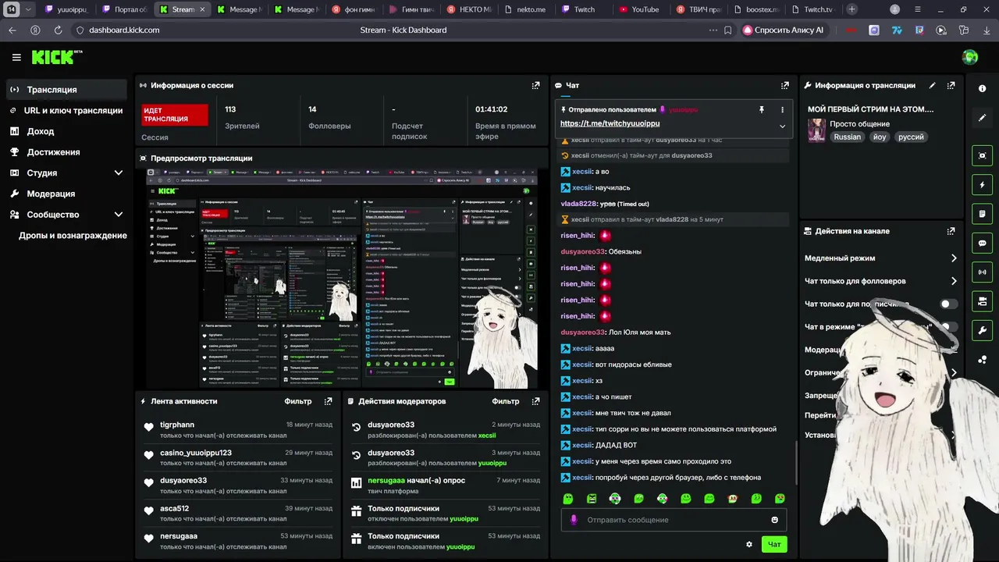Screen dimensions: 999x562
Task: Toggle the document icon in the right sidebar
Action: click(982, 214)
